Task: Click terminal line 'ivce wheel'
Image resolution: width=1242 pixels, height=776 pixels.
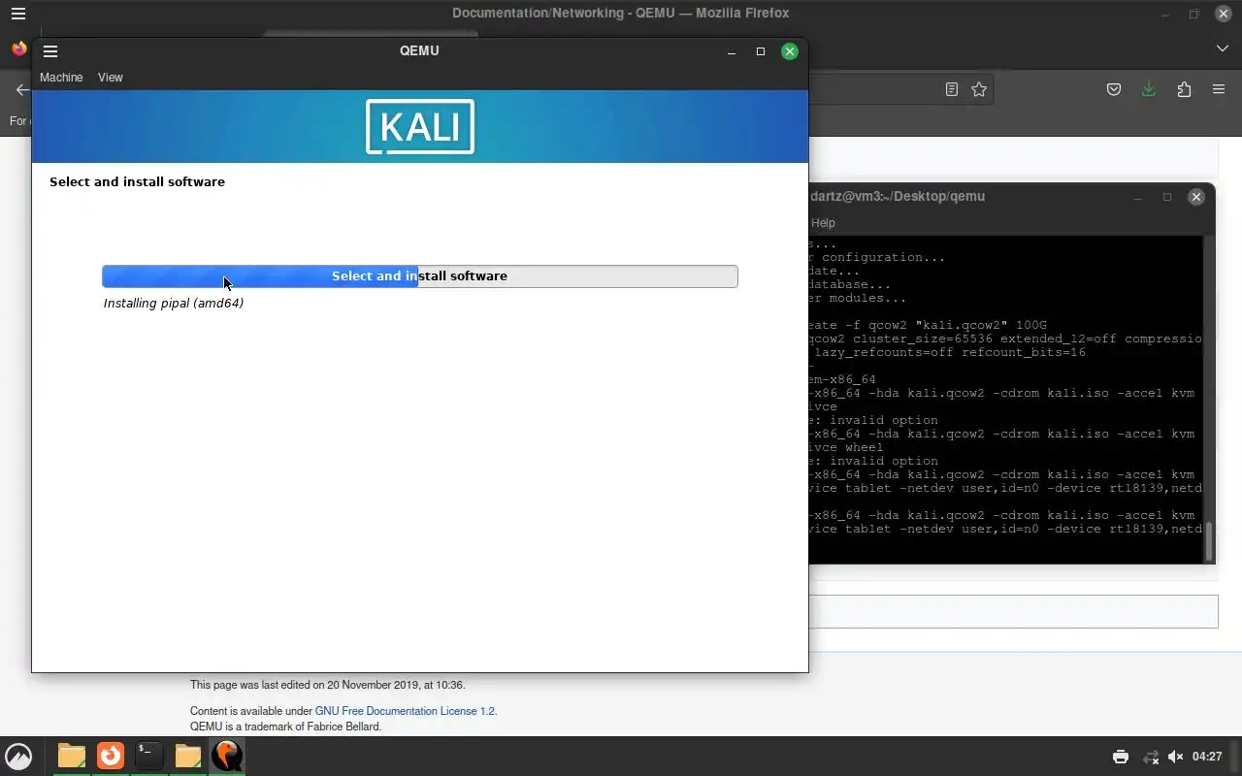Action: click(x=846, y=447)
